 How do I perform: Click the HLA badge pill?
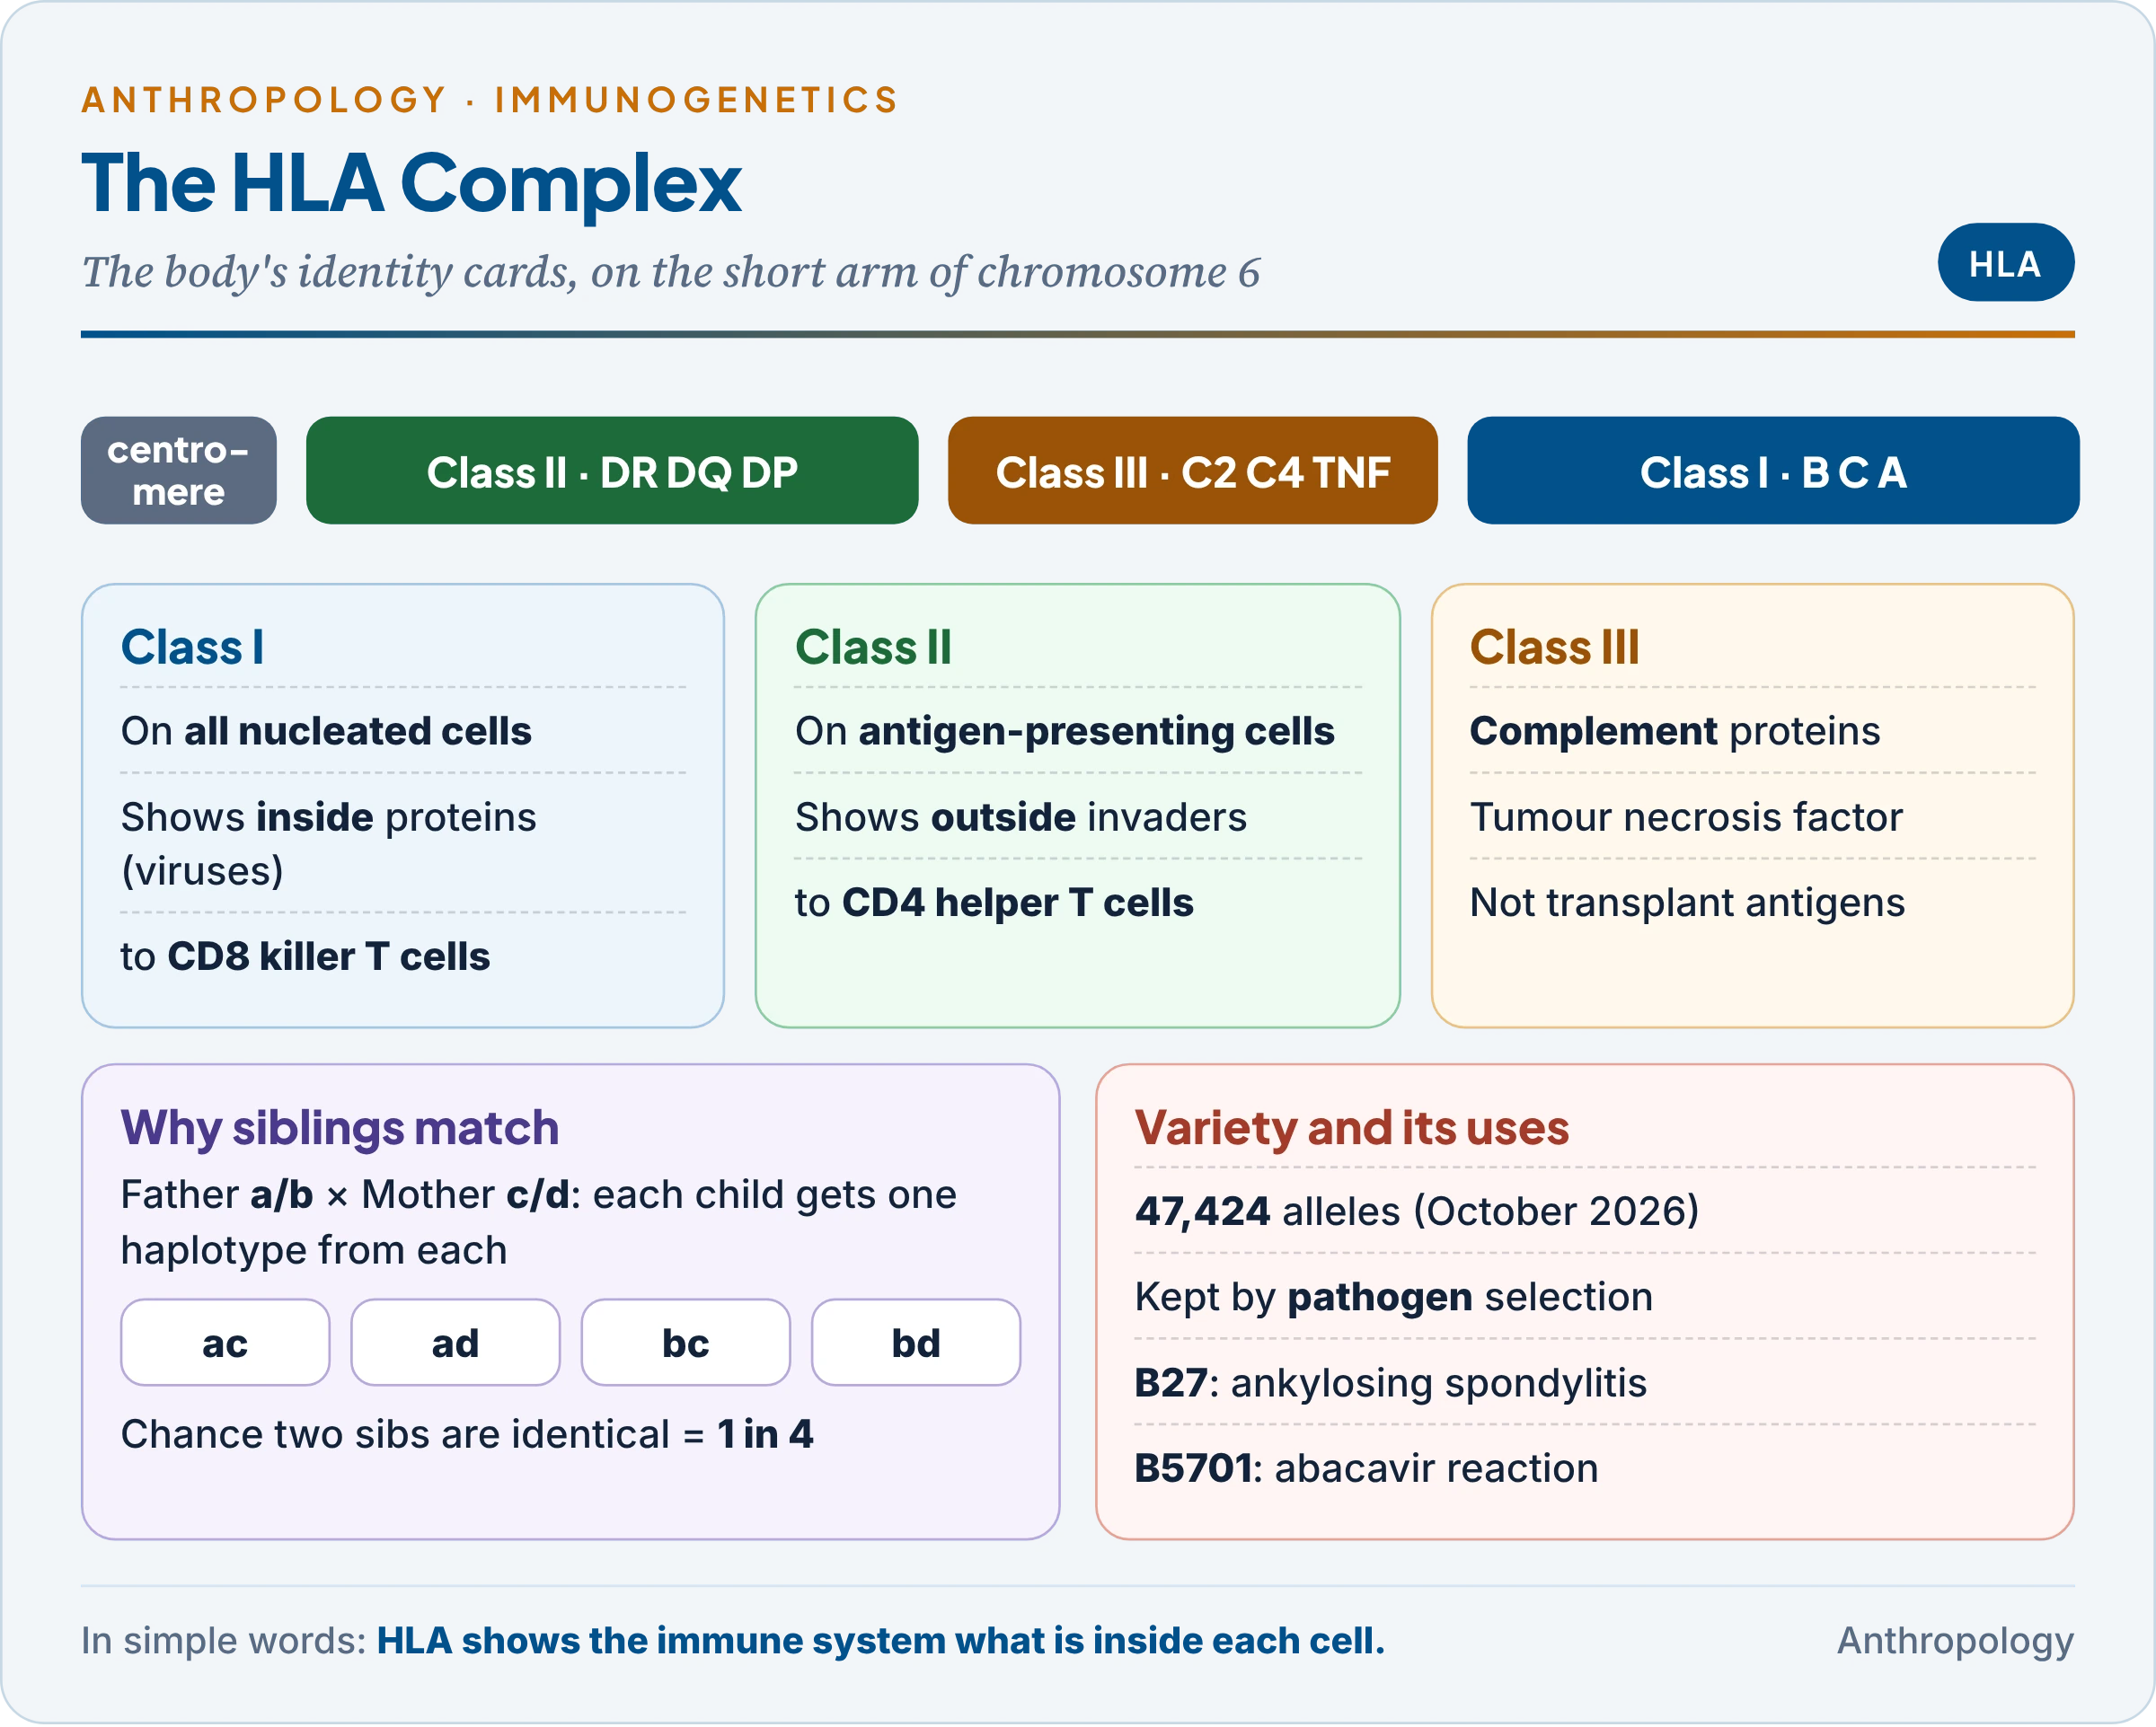(2005, 263)
